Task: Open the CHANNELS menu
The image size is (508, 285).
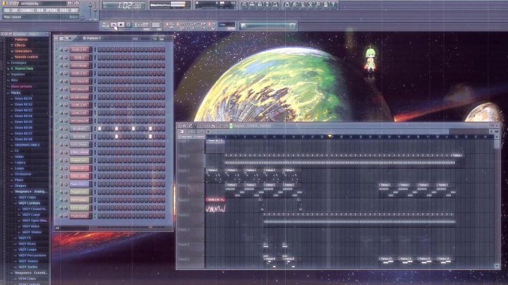Action: (27, 10)
